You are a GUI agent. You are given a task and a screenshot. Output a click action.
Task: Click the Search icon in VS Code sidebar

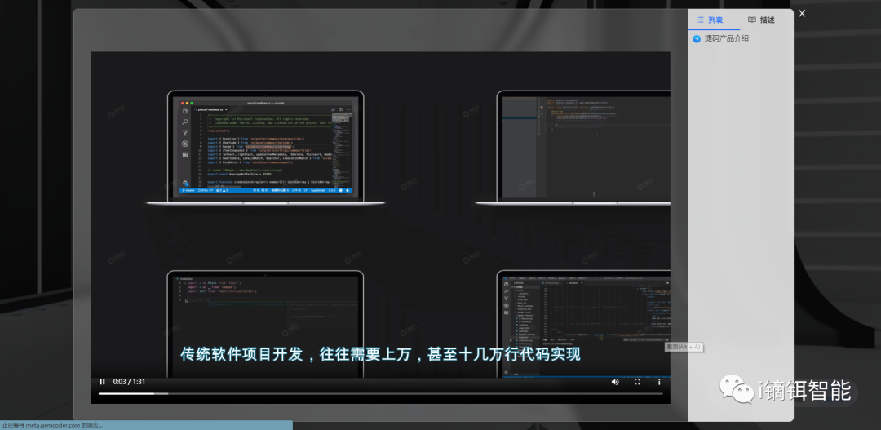[185, 122]
